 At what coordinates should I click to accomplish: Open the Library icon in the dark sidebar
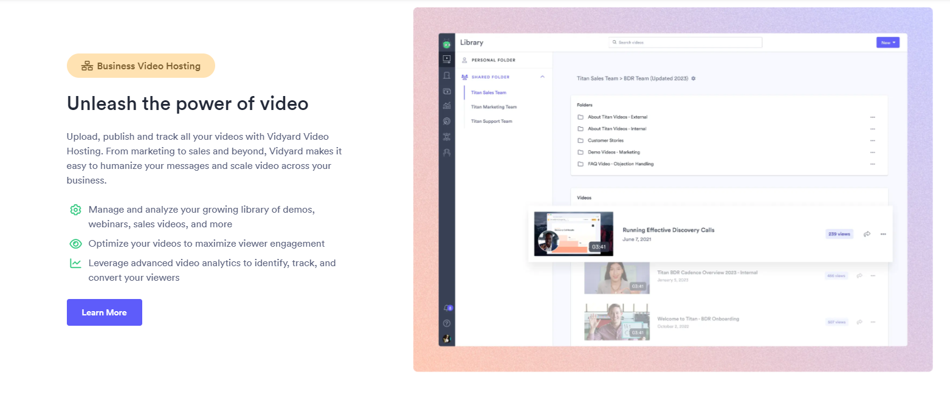tap(447, 60)
